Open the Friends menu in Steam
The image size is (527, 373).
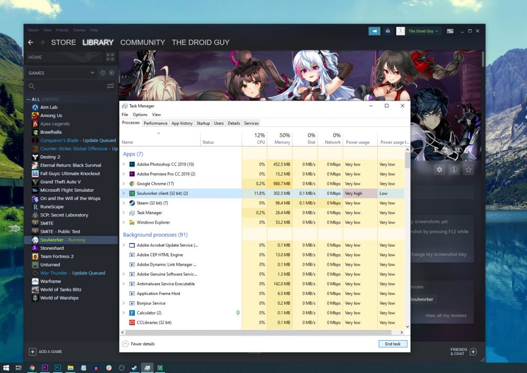[62, 30]
